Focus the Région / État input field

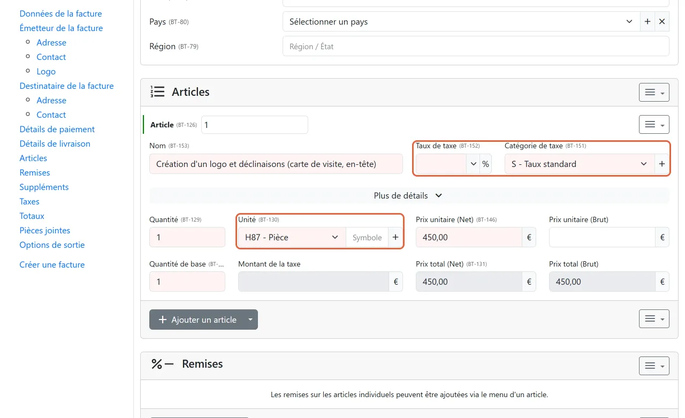click(x=476, y=47)
